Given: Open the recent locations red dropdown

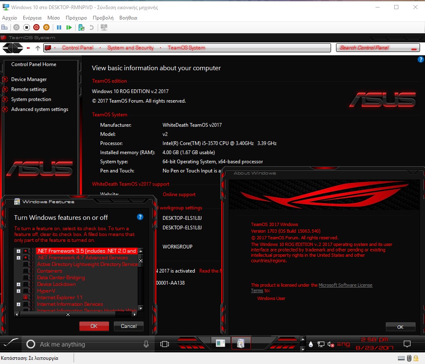Looking at the screenshot, I should [28, 48].
